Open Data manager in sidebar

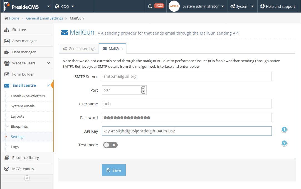coord(27,52)
